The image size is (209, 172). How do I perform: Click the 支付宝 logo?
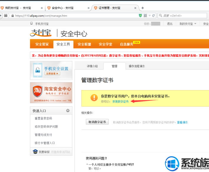pyautogui.click(x=41, y=33)
